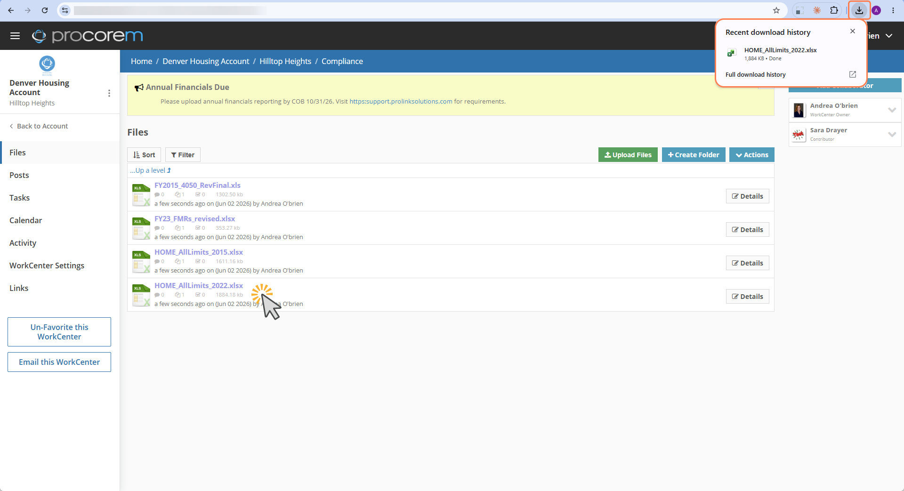Image resolution: width=904 pixels, height=491 pixels.
Task: Click Andrea O'brien's profile photo
Action: (x=799, y=110)
